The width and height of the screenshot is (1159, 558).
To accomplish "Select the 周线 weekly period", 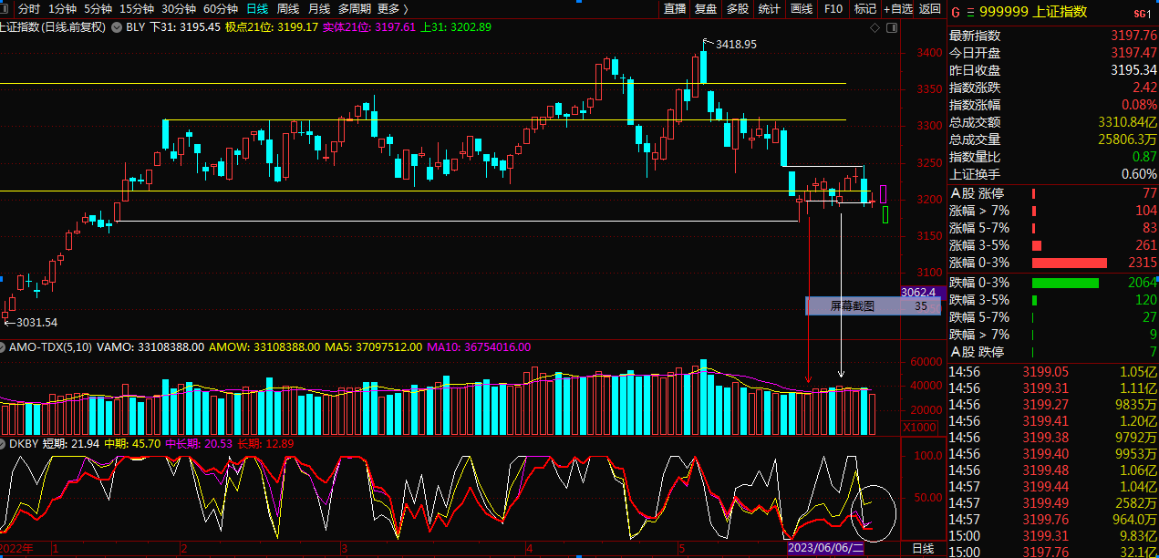I will tap(288, 8).
